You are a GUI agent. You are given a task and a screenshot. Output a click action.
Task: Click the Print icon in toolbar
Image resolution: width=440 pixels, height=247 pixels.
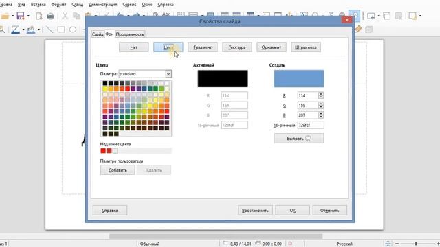pyautogui.click(x=51, y=16)
